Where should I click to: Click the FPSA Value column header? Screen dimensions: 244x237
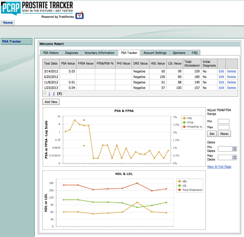[86, 63]
